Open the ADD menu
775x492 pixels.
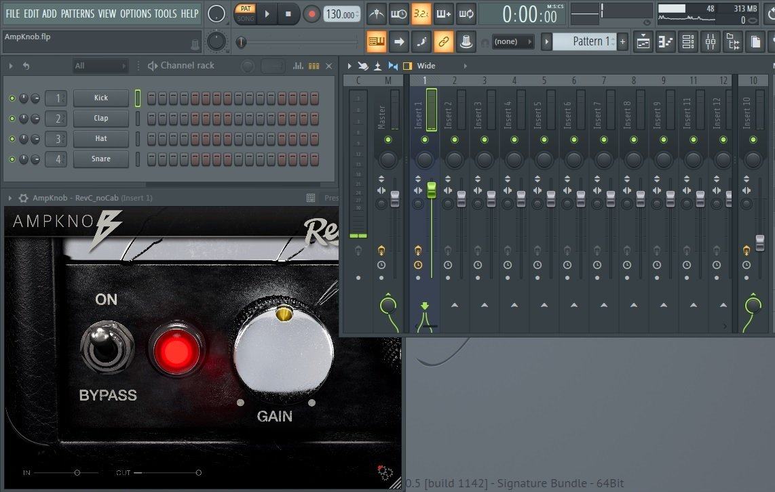[50, 14]
